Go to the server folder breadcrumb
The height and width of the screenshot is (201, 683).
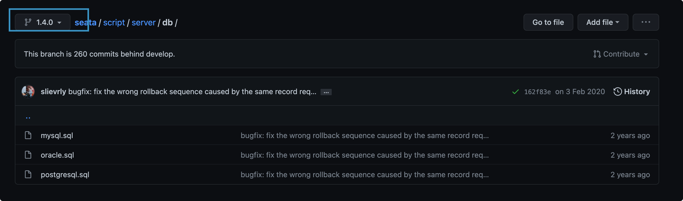143,22
